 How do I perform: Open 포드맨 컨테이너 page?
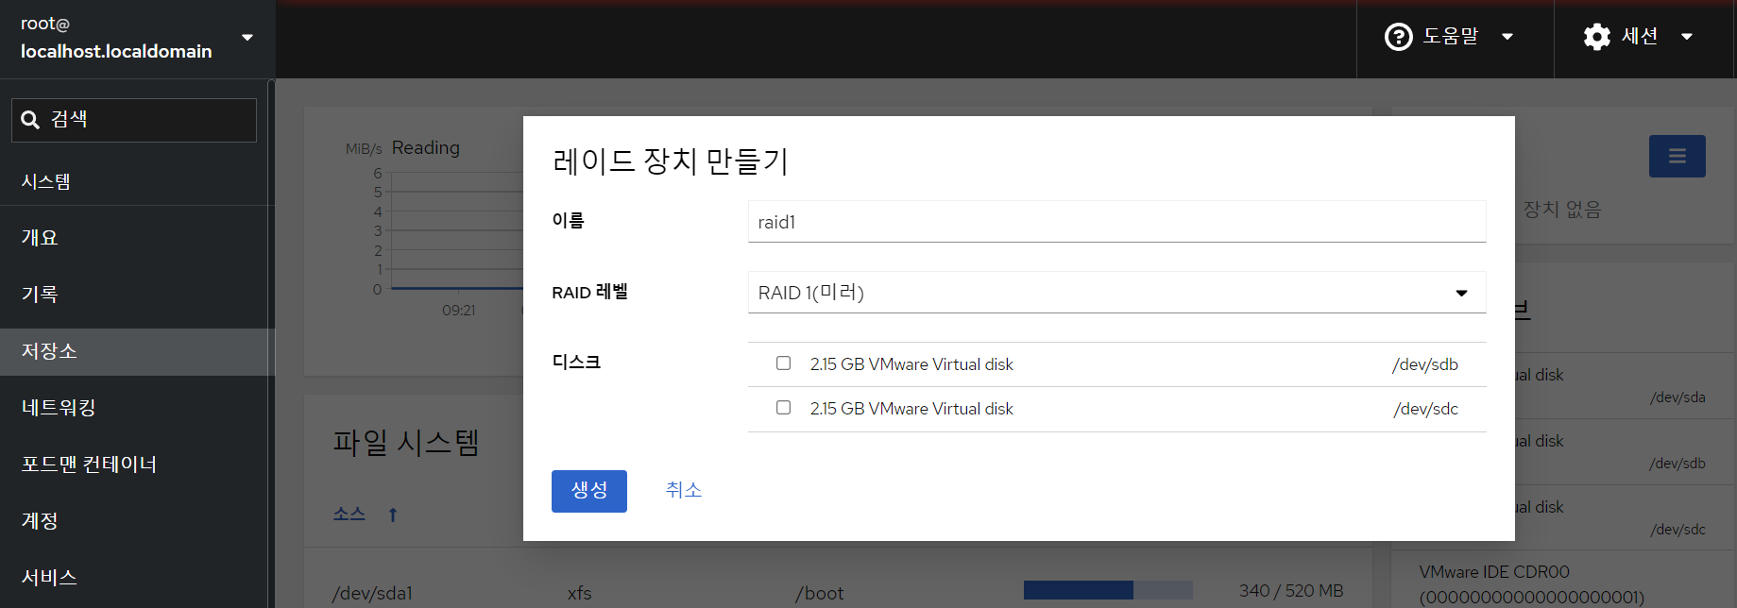(137, 464)
